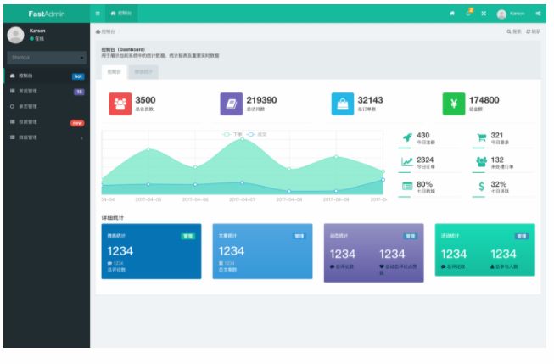Click the 2017-04-08 axis label
554x364 pixels.
(x=289, y=199)
